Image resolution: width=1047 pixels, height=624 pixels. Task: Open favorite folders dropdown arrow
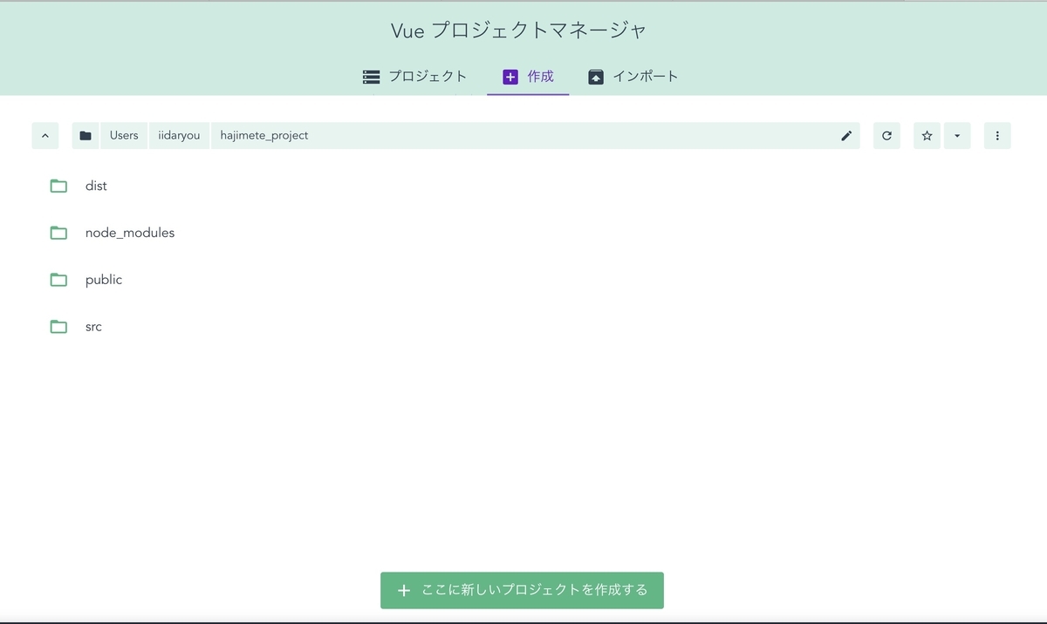[957, 136]
